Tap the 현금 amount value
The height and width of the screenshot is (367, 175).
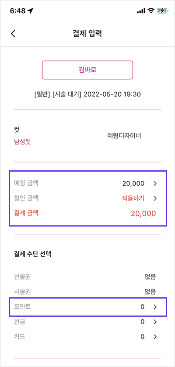[x=143, y=322]
